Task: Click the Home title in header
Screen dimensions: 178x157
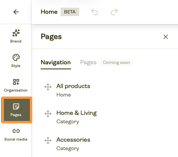Action: [49, 12]
